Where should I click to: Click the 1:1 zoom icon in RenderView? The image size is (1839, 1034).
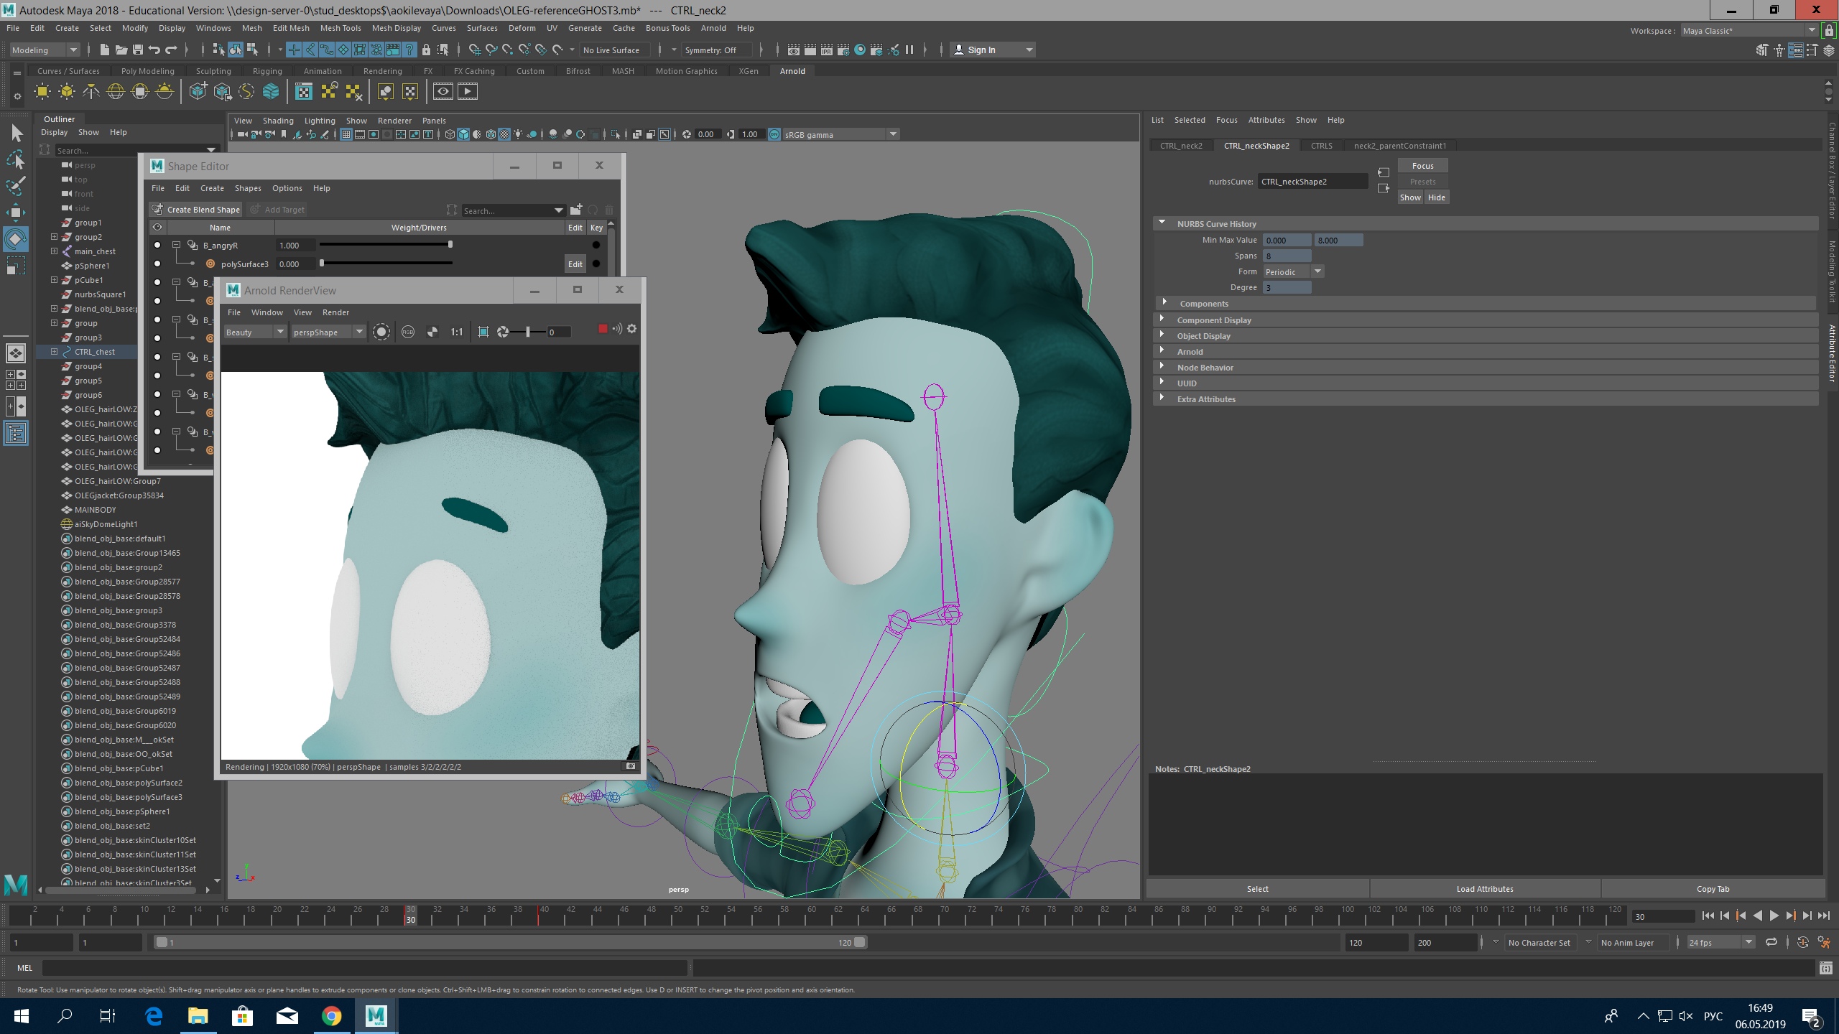455,332
